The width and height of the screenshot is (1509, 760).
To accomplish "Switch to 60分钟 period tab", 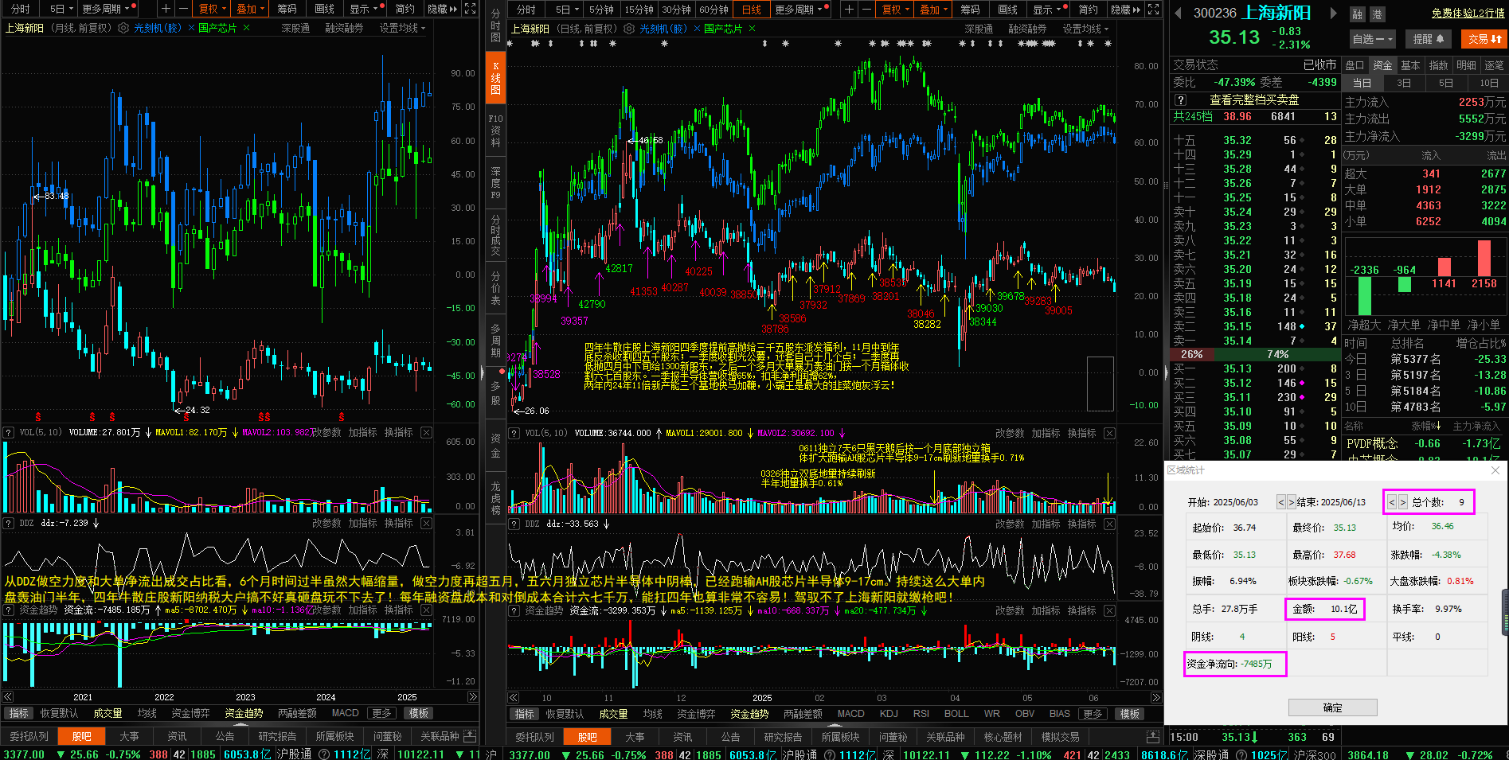I will pyautogui.click(x=713, y=10).
